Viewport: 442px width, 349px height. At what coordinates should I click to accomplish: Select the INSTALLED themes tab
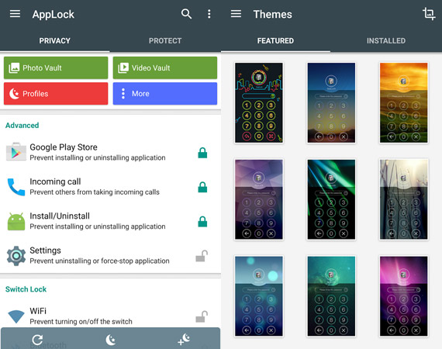pyautogui.click(x=386, y=41)
